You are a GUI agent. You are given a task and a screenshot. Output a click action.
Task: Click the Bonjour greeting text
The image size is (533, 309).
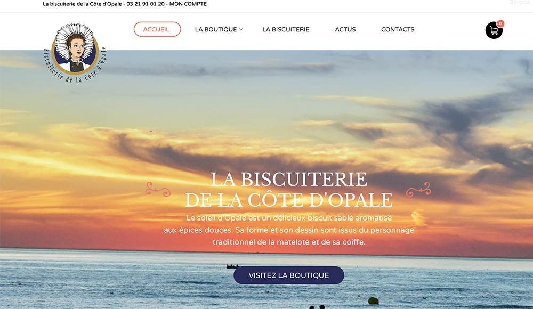coord(520,2)
